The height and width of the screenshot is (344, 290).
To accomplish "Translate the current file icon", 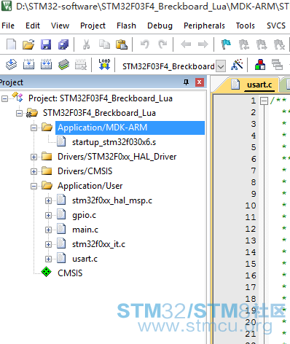I will pos(11,65).
